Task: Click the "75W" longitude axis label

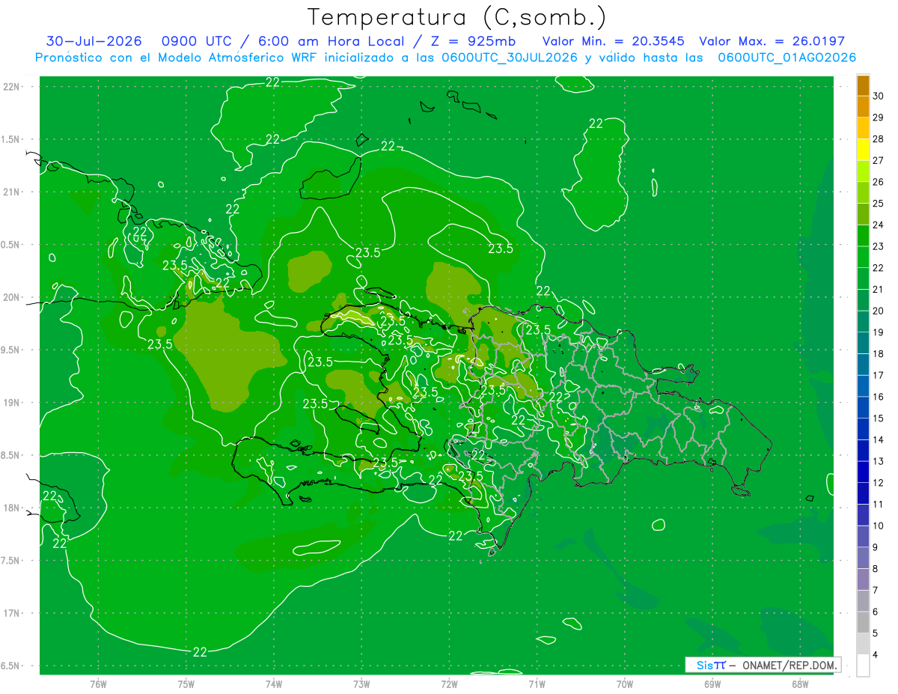Action: (186, 684)
